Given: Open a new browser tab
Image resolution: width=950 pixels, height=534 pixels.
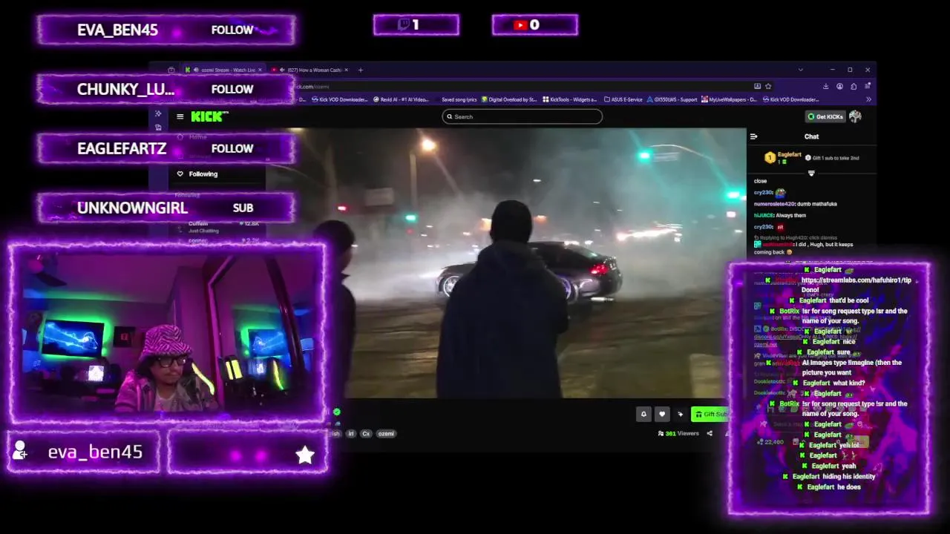Looking at the screenshot, I should tap(361, 70).
